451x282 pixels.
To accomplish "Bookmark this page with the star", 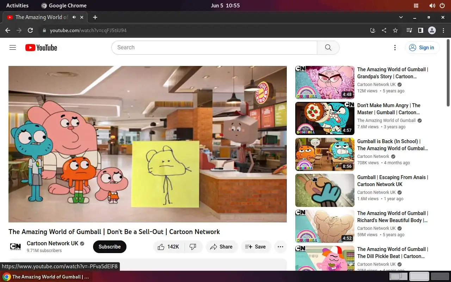I will [x=395, y=30].
